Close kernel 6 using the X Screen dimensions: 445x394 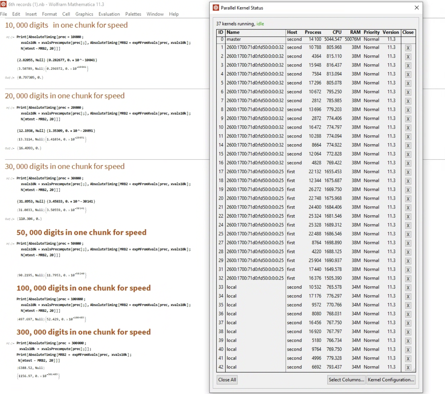[408, 92]
